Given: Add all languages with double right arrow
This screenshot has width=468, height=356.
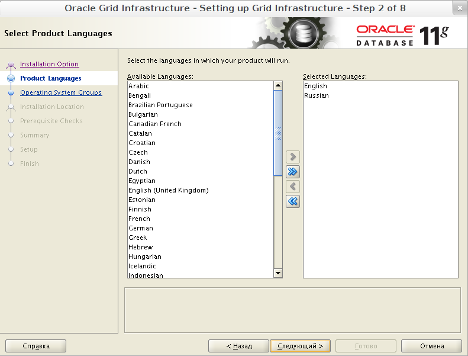Looking at the screenshot, I should pyautogui.click(x=292, y=172).
